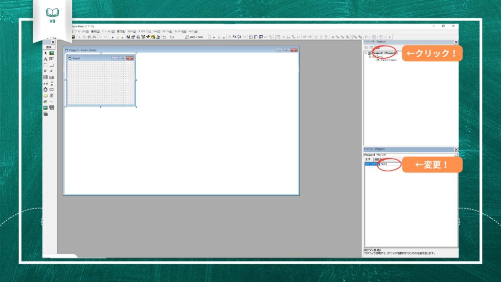Choose the DirListBox yellow folder tool
Image resolution: width=501 pixels, height=282 pixels.
[x=46, y=95]
